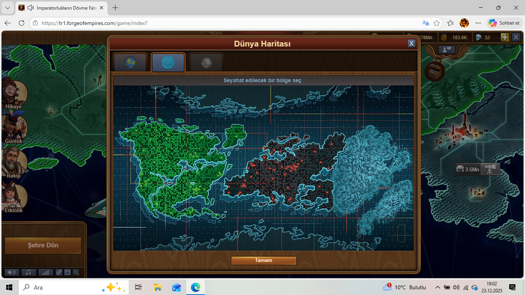The image size is (525, 295).
Task: Open File Explorer from taskbar
Action: coord(158,287)
